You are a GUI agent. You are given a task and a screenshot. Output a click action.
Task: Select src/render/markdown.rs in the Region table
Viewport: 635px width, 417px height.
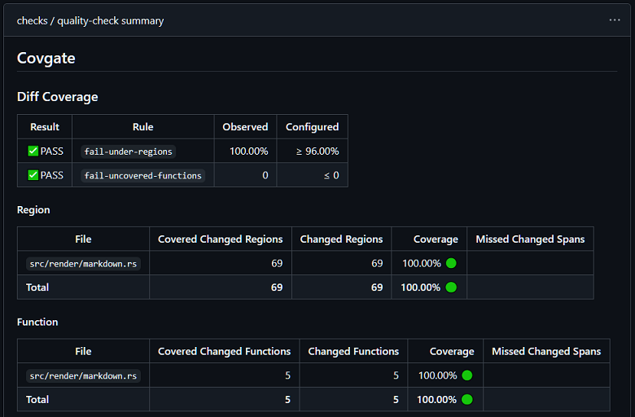pos(83,264)
